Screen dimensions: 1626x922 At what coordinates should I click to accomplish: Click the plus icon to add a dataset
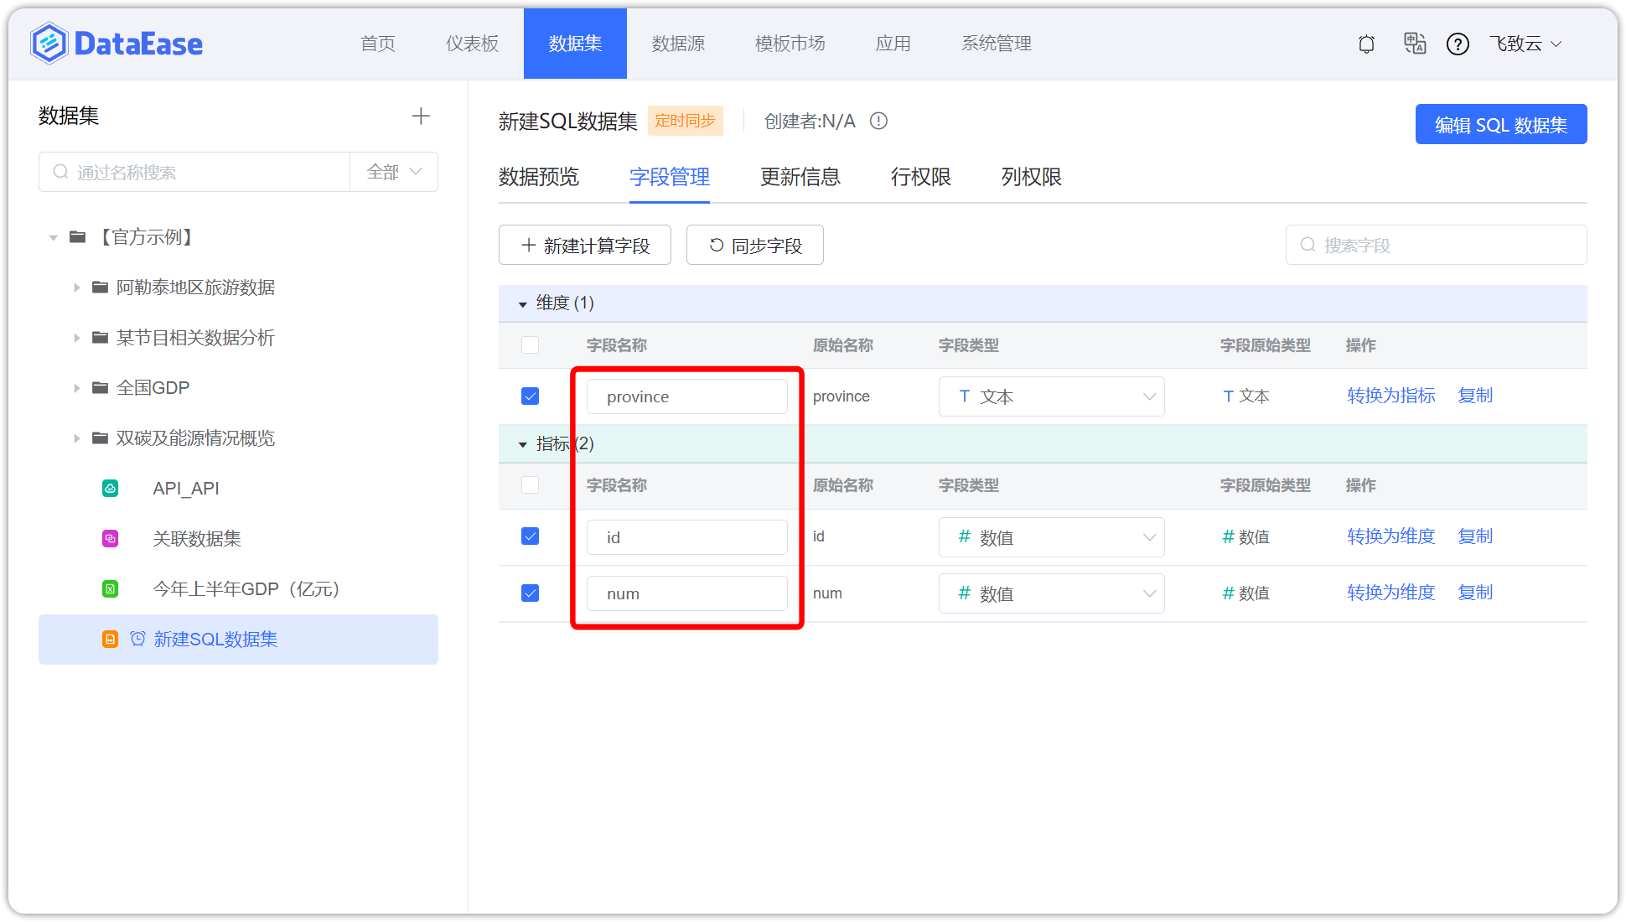click(x=421, y=116)
